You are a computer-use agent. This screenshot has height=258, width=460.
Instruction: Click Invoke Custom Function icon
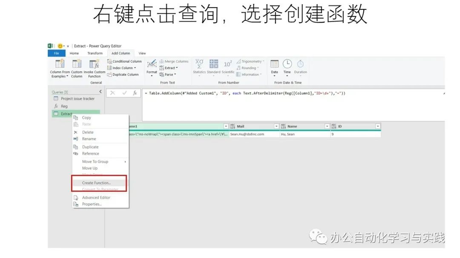click(x=95, y=64)
